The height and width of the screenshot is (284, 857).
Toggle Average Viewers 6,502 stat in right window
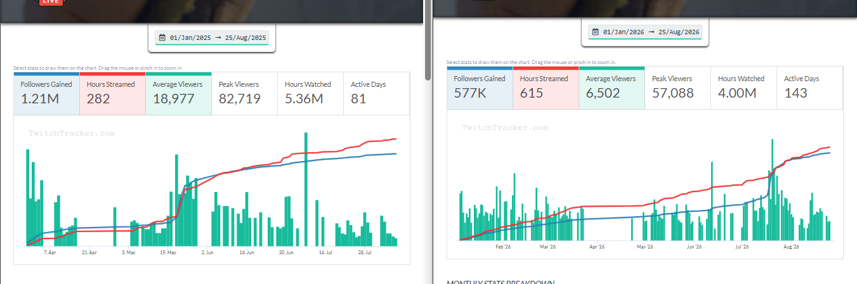[x=612, y=87]
